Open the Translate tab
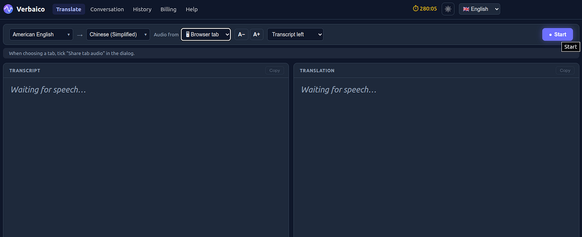The image size is (582, 237). [x=69, y=9]
